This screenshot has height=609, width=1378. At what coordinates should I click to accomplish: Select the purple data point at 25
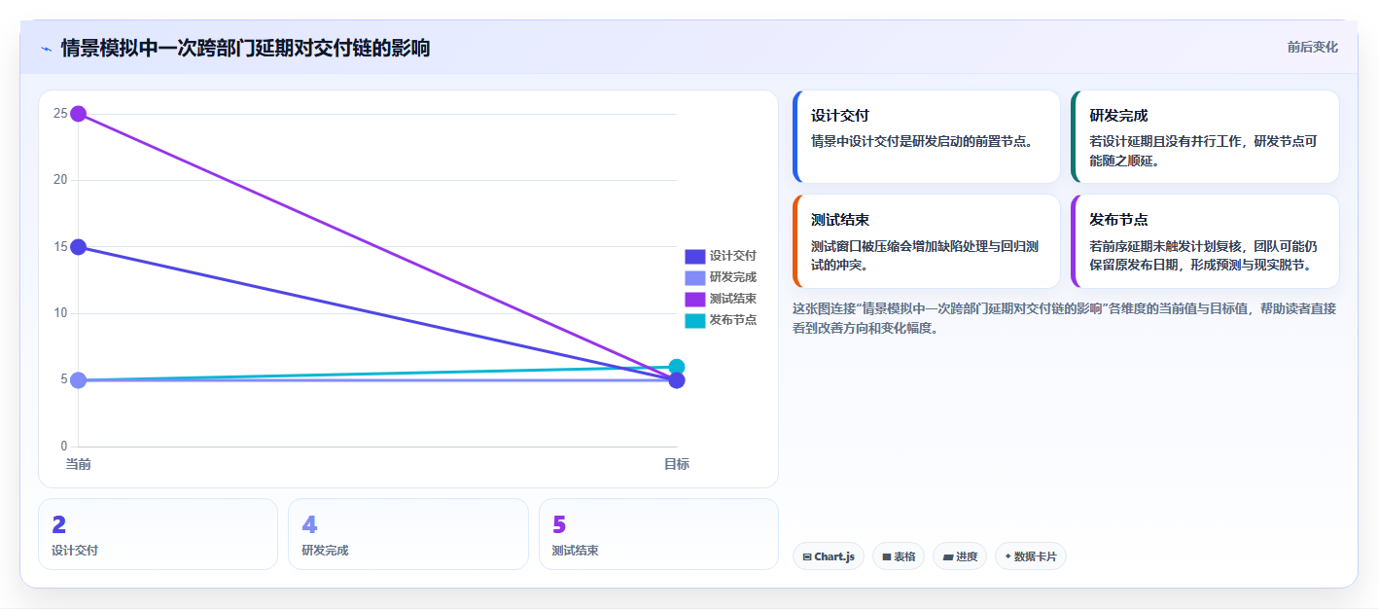pyautogui.click(x=79, y=114)
